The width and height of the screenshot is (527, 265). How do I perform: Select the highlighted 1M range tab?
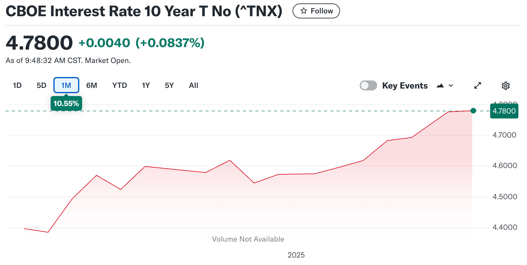[x=66, y=85]
